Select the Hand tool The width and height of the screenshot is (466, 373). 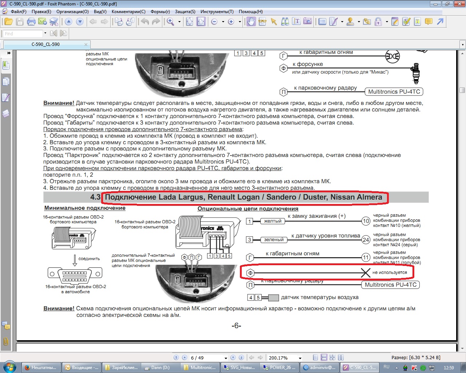(x=251, y=22)
